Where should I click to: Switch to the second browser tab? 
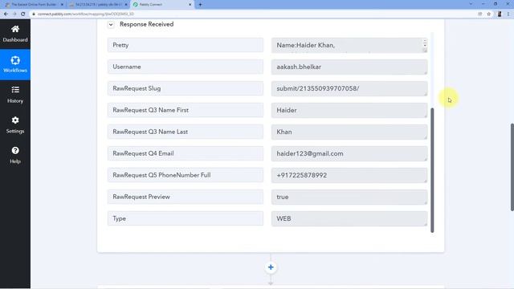tap(97, 5)
